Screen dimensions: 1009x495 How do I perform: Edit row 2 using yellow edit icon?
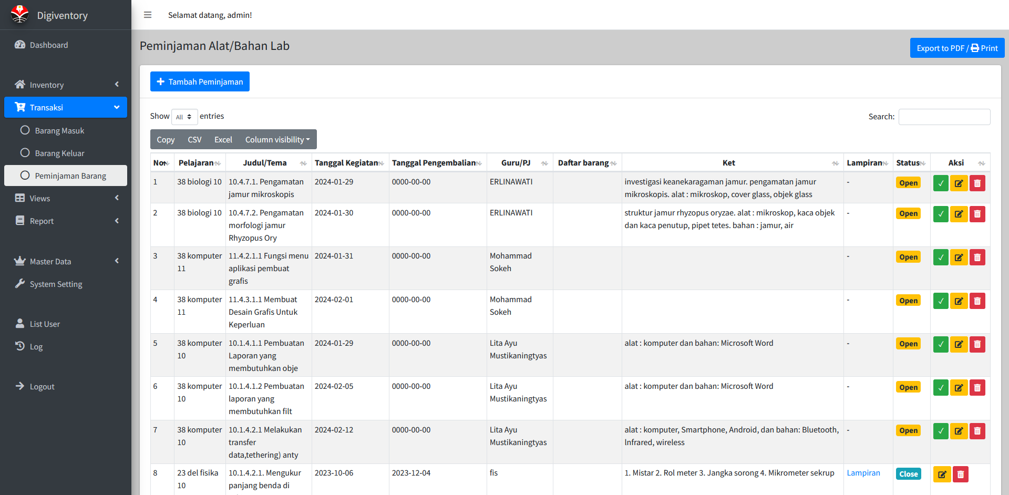pyautogui.click(x=959, y=214)
